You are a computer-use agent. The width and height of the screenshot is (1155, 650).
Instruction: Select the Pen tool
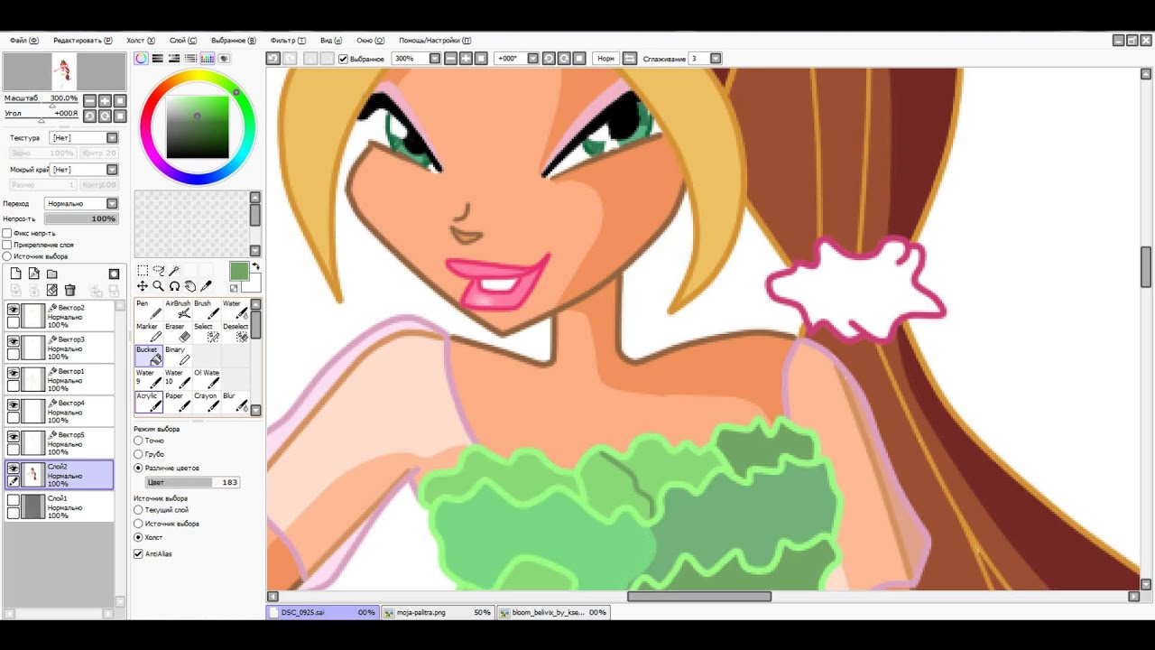(149, 309)
